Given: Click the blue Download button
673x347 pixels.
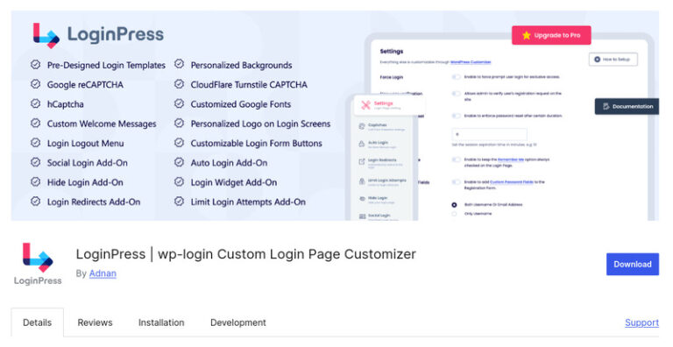Looking at the screenshot, I should (x=632, y=264).
